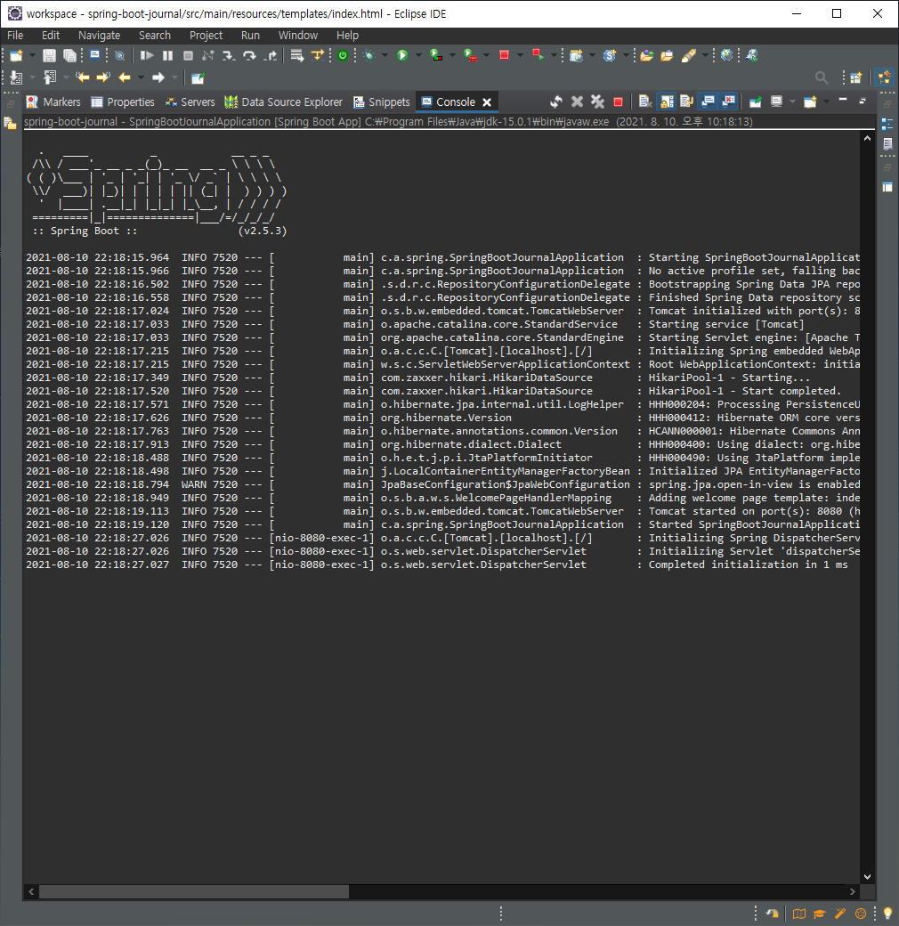
Task: Click the green Run play icon
Action: (402, 55)
